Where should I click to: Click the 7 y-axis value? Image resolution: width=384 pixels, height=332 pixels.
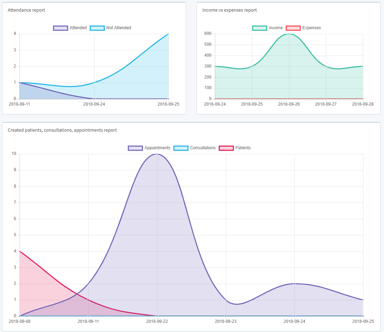click(x=15, y=202)
